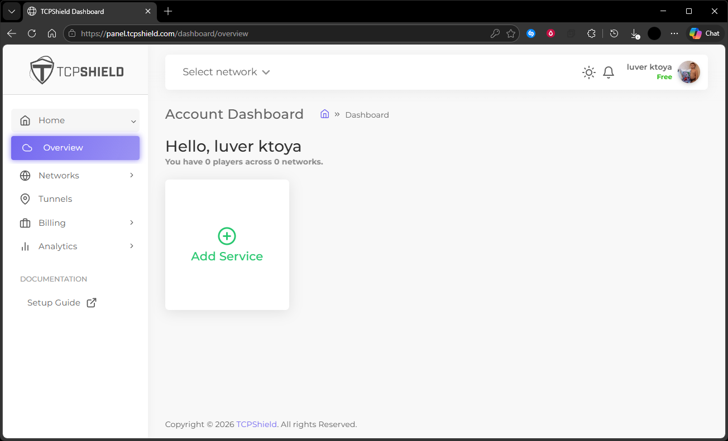728x441 pixels.
Task: Click the user profile avatar picture
Action: pyautogui.click(x=688, y=72)
